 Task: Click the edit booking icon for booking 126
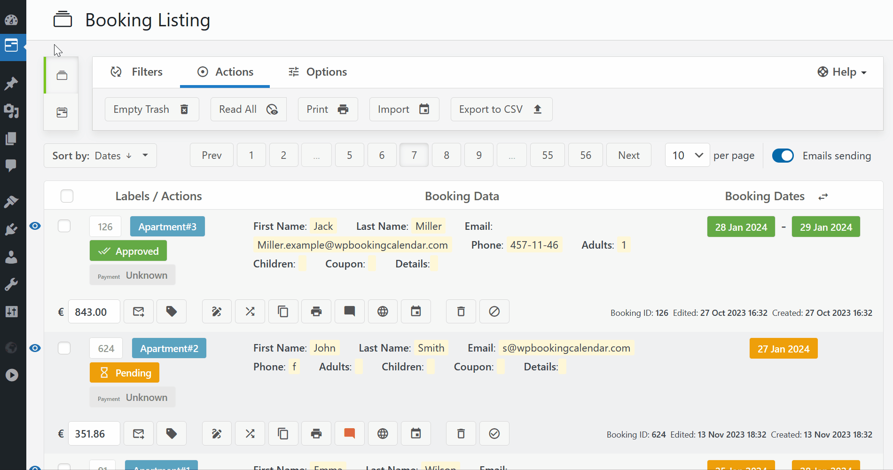coord(217,312)
